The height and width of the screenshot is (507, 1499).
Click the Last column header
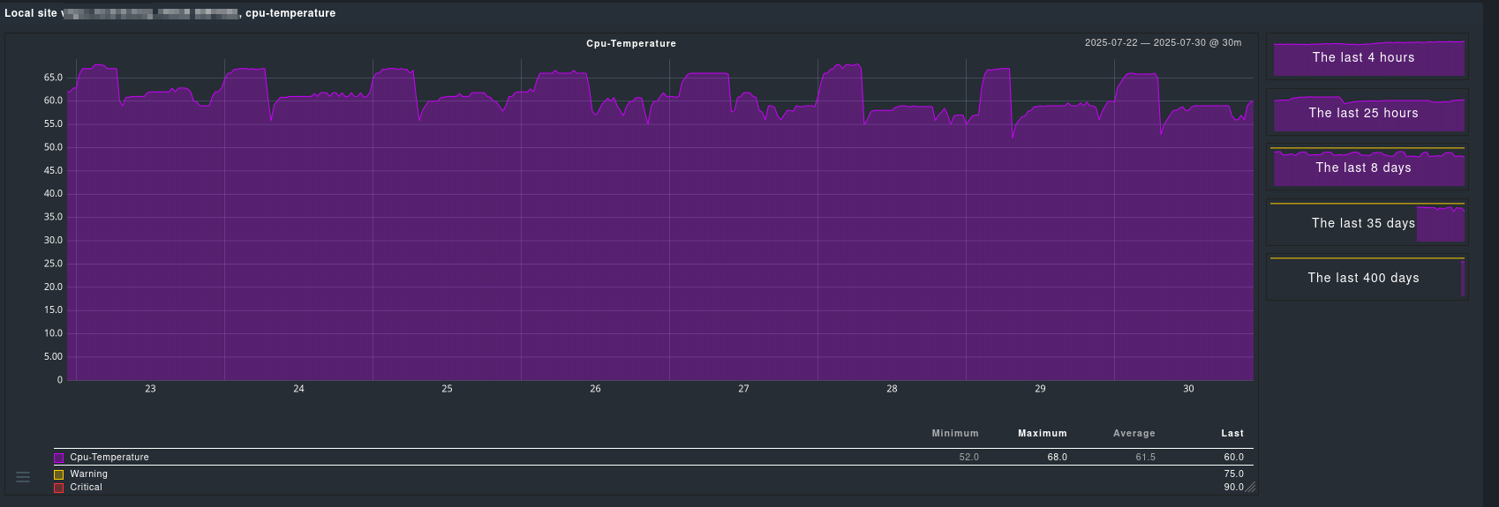[x=1232, y=433]
